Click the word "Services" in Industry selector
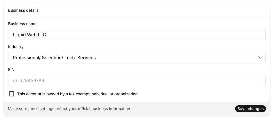The height and width of the screenshot is (121, 275). [86, 58]
